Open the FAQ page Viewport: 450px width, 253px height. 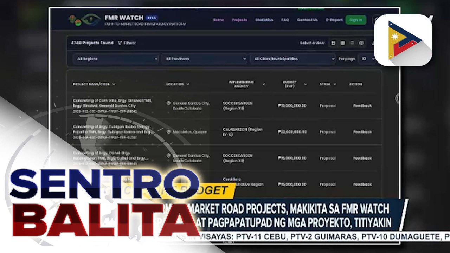[285, 20]
